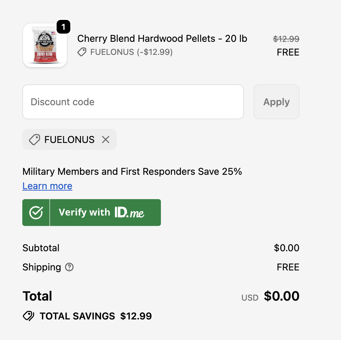Click the Military Members Save 25% text
The width and height of the screenshot is (341, 340).
[132, 171]
